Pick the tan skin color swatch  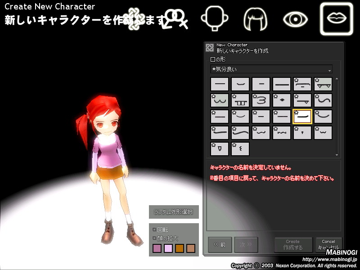[x=191, y=248]
